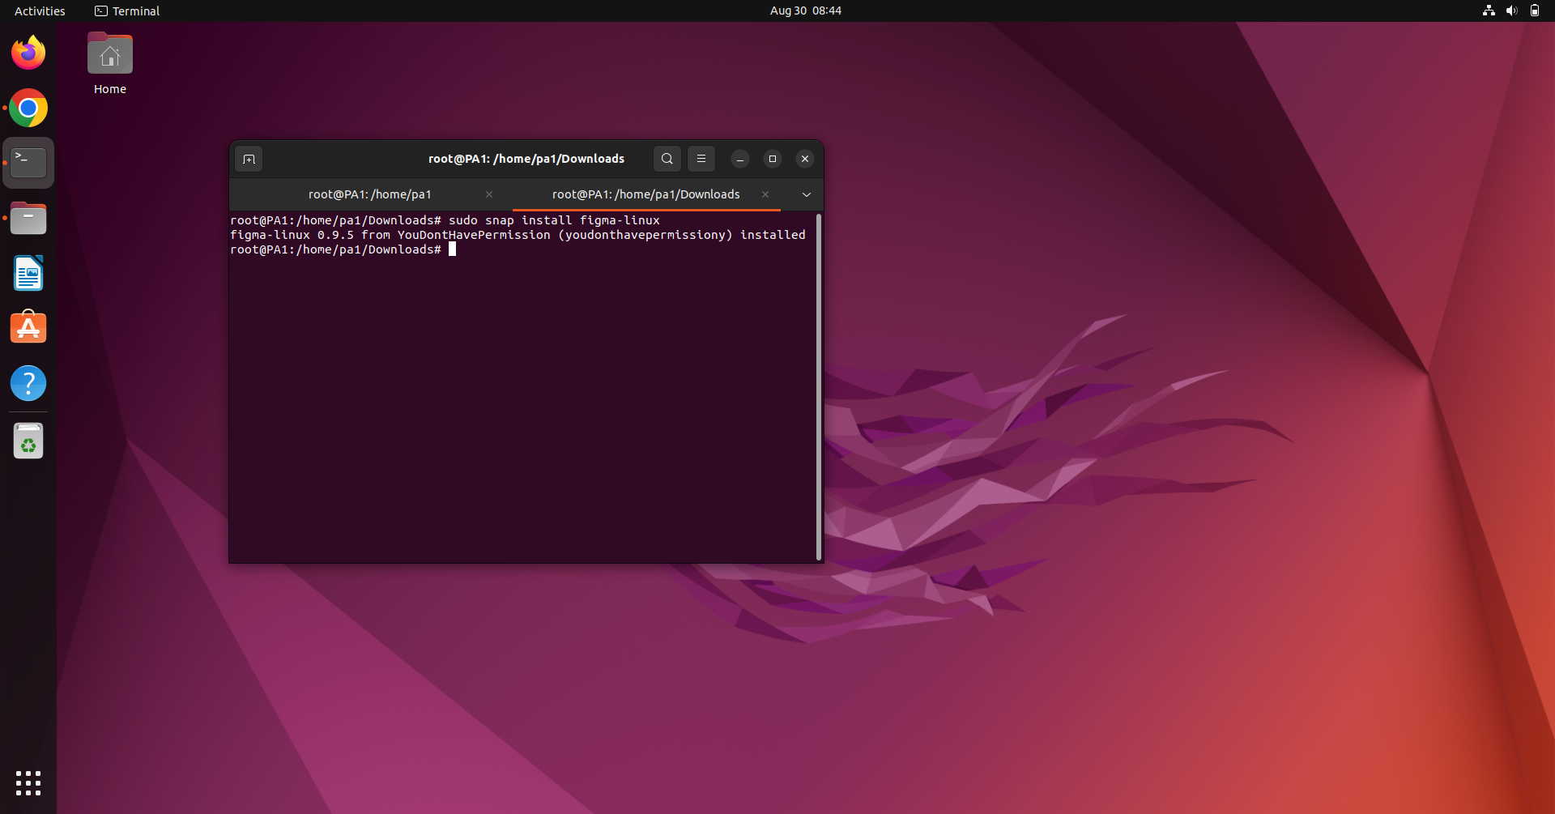1555x814 pixels.
Task: Launch LibreOffice Writer from the dock
Action: [x=28, y=273]
